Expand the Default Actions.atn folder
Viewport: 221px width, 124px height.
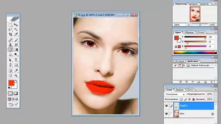click(184, 65)
